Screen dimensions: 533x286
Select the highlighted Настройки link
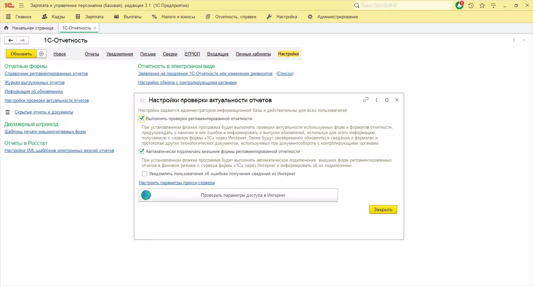coord(288,54)
